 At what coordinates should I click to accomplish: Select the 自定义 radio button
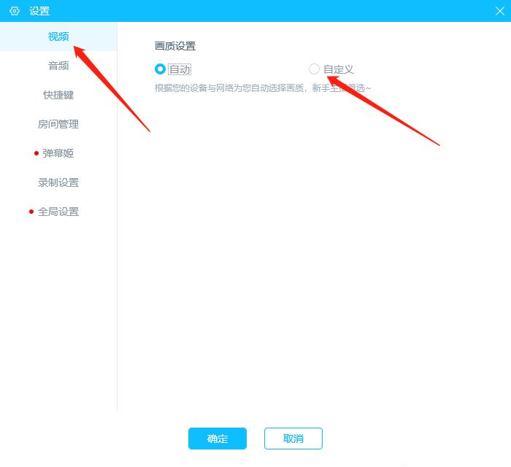(x=314, y=69)
